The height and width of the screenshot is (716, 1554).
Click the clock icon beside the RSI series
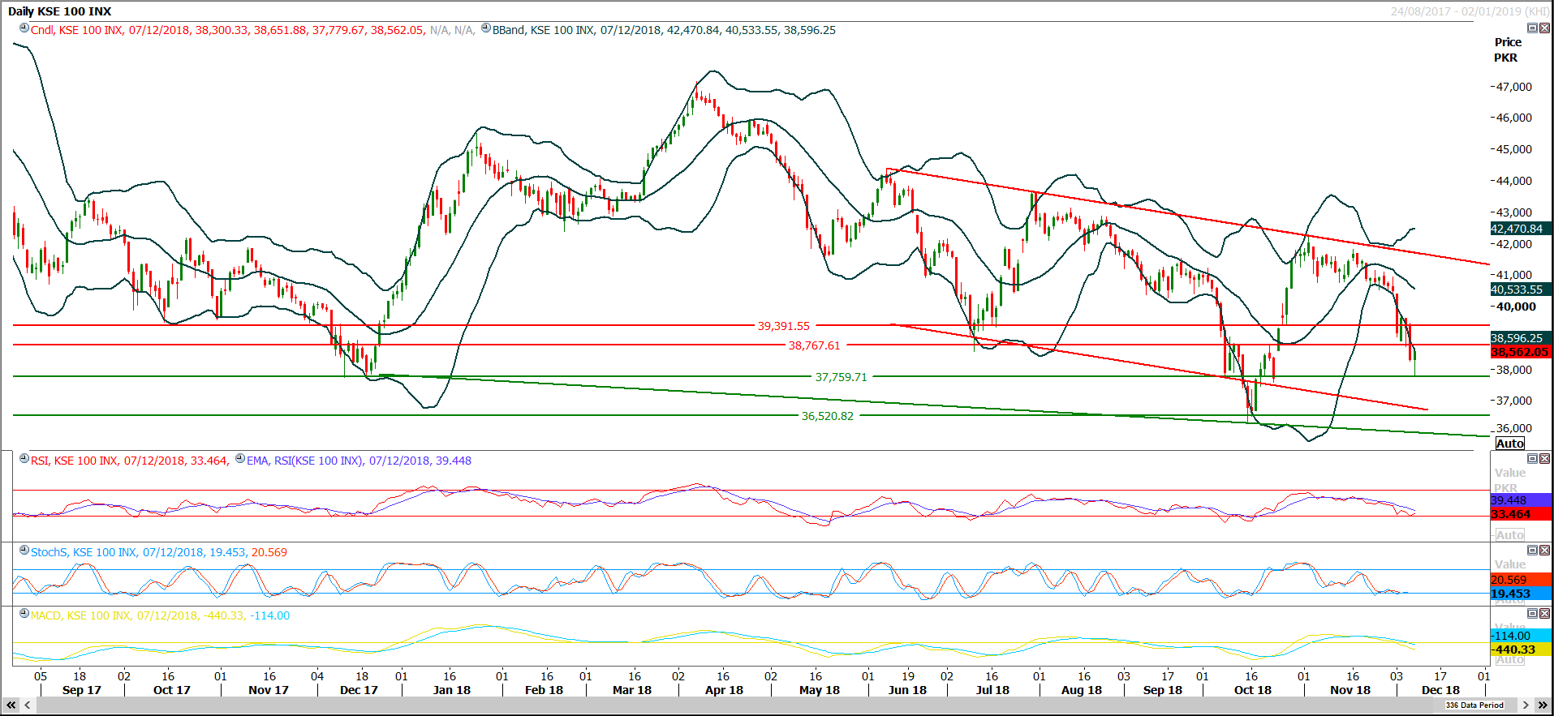tap(24, 459)
